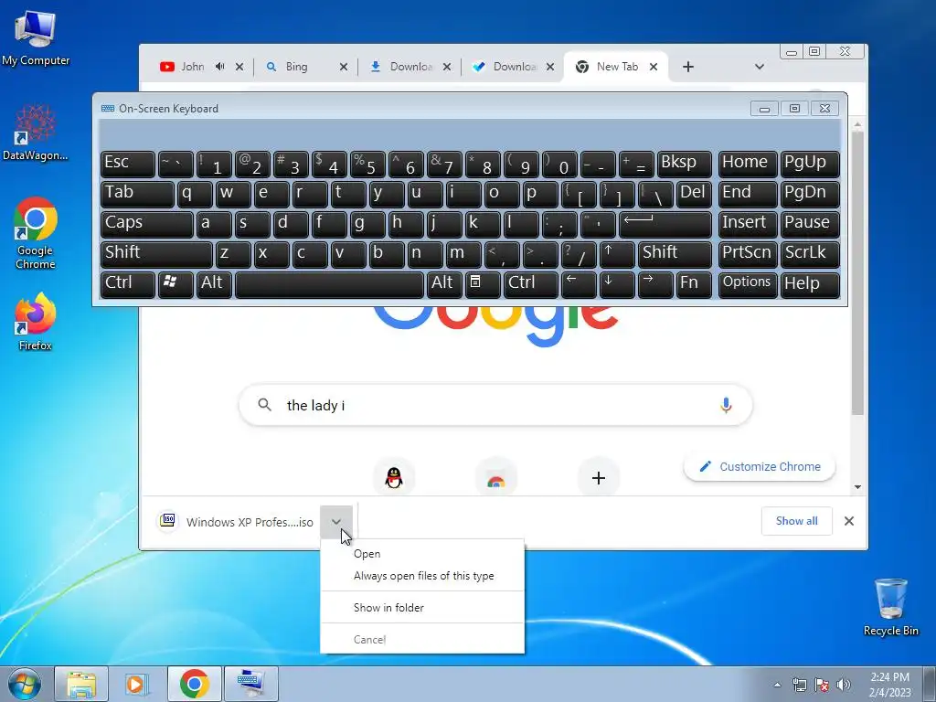Viewport: 936px width, 702px height.
Task: Choose Open from the download menu
Action: pyautogui.click(x=422, y=553)
